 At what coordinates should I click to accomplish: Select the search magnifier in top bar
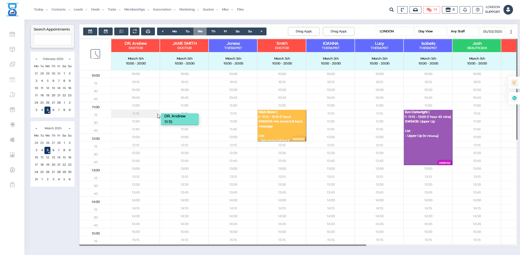pos(392,9)
